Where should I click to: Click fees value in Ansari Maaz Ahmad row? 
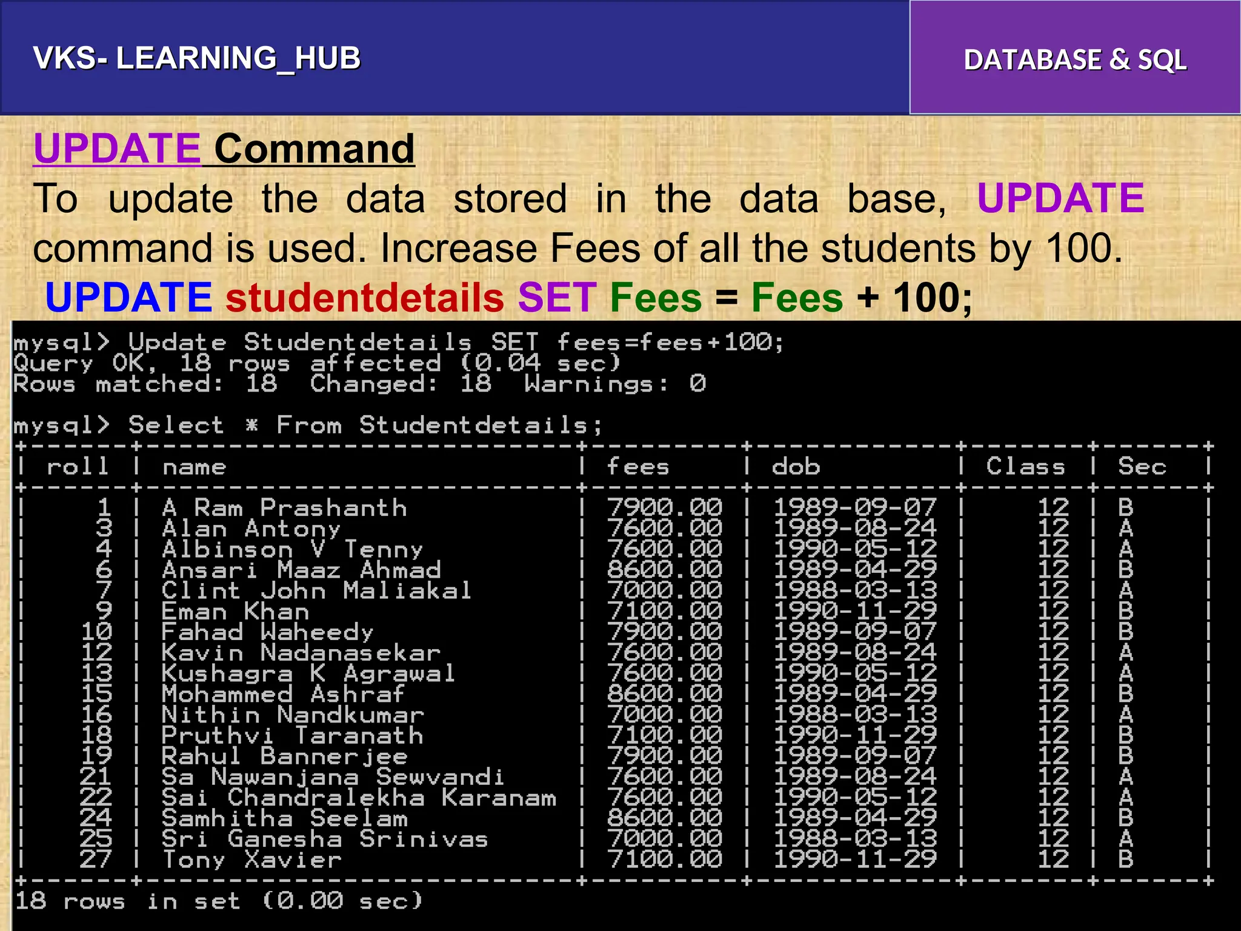pos(664,570)
